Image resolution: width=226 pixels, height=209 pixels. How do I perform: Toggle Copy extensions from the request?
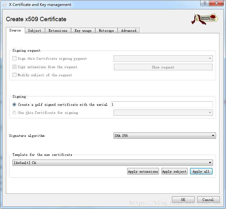point(14,67)
